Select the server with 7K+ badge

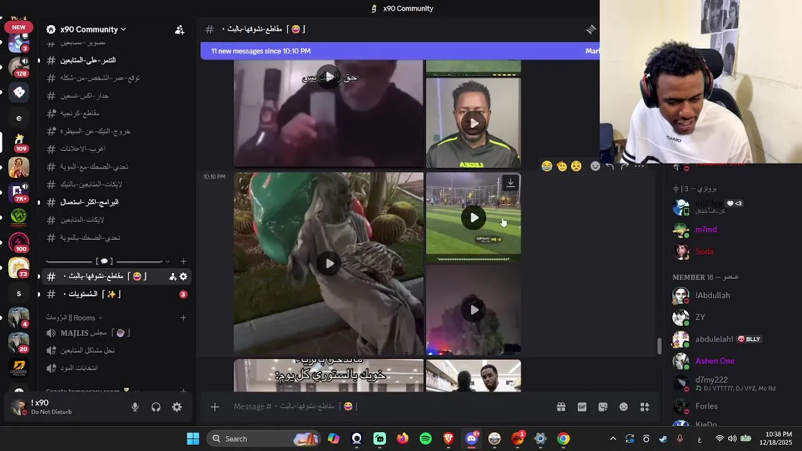pyautogui.click(x=19, y=192)
